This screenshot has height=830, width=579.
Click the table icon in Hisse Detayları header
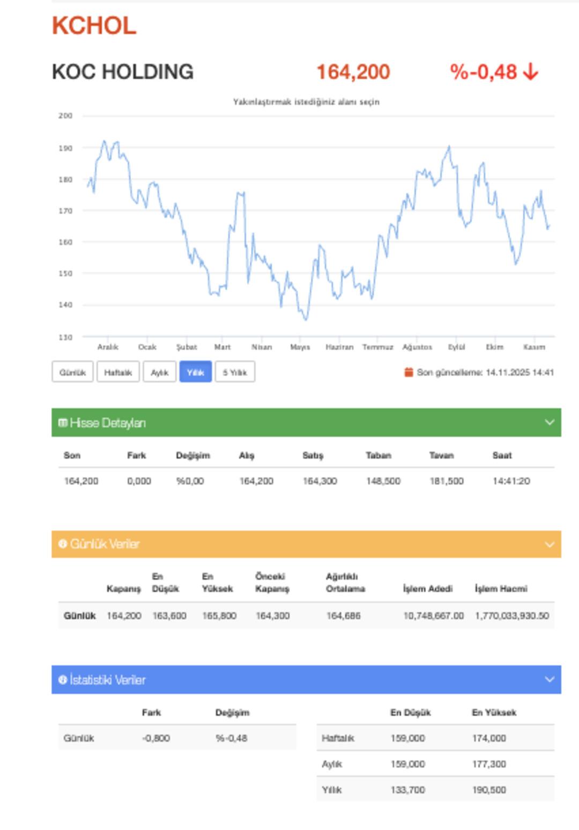(63, 423)
